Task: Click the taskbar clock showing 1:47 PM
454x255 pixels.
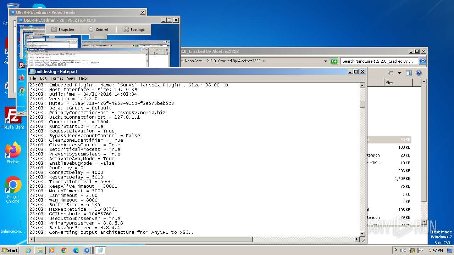Action: [x=436, y=250]
